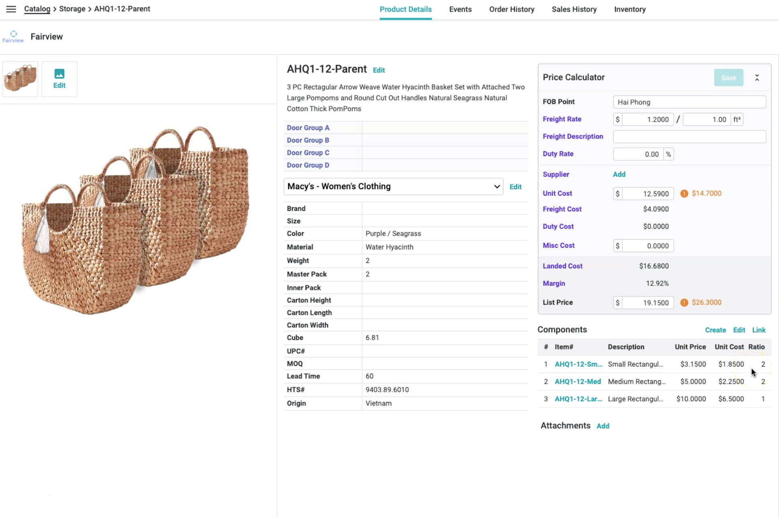
Task: Open the hamburger navigation menu
Action: [x=11, y=9]
